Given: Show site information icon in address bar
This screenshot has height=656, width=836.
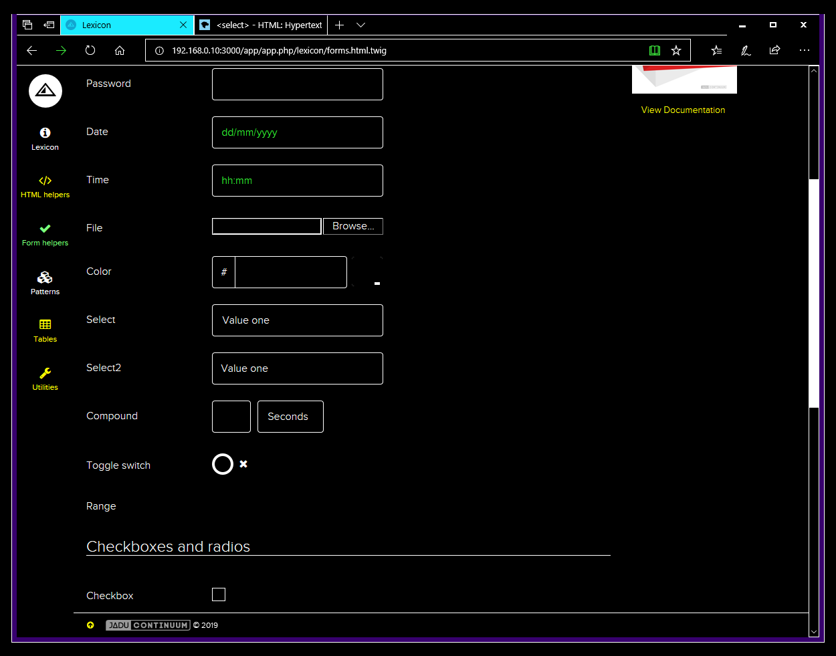Looking at the screenshot, I should tap(159, 50).
